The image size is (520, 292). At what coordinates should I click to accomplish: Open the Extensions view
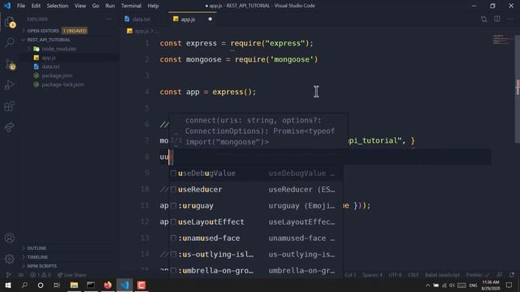9,106
